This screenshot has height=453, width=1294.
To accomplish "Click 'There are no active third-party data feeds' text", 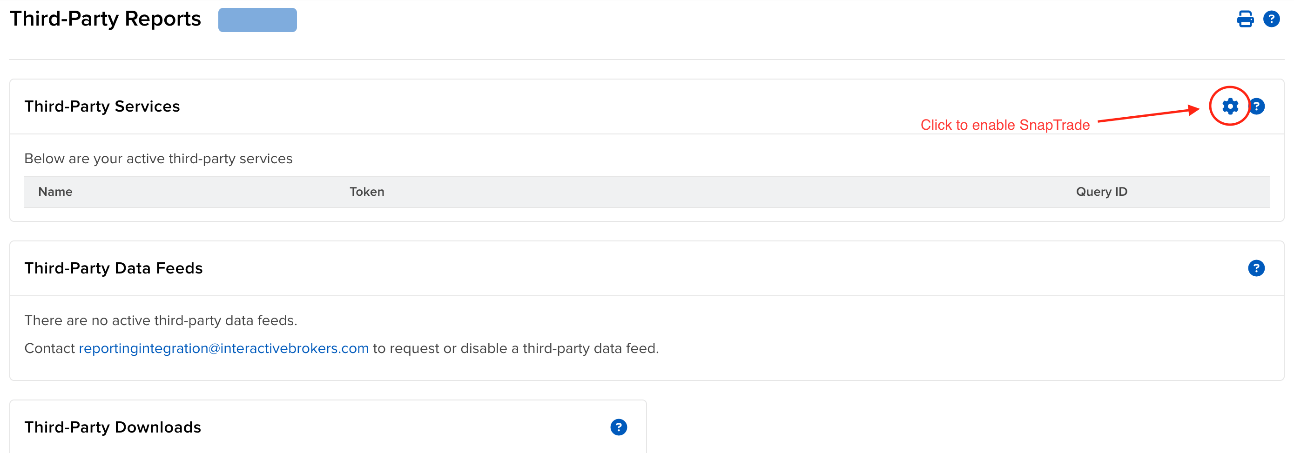I will click(x=161, y=320).
